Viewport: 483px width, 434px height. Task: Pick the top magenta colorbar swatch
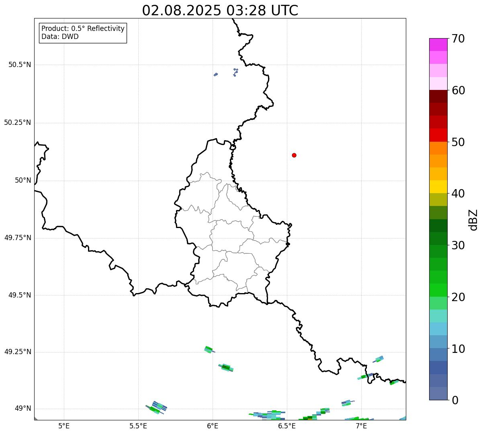(438, 45)
